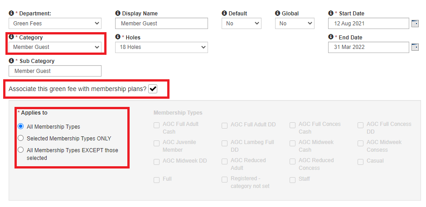Image resolution: width=426 pixels, height=207 pixels.
Task: Open the Start Date calendar picker icon
Action: [x=415, y=24]
